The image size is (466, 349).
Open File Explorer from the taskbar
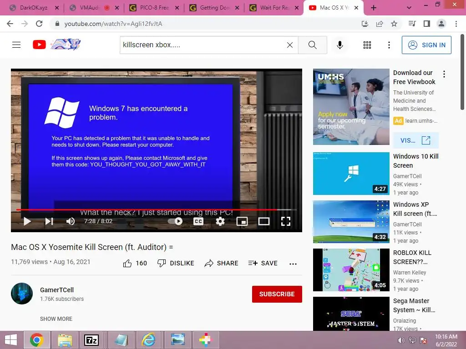point(65,340)
